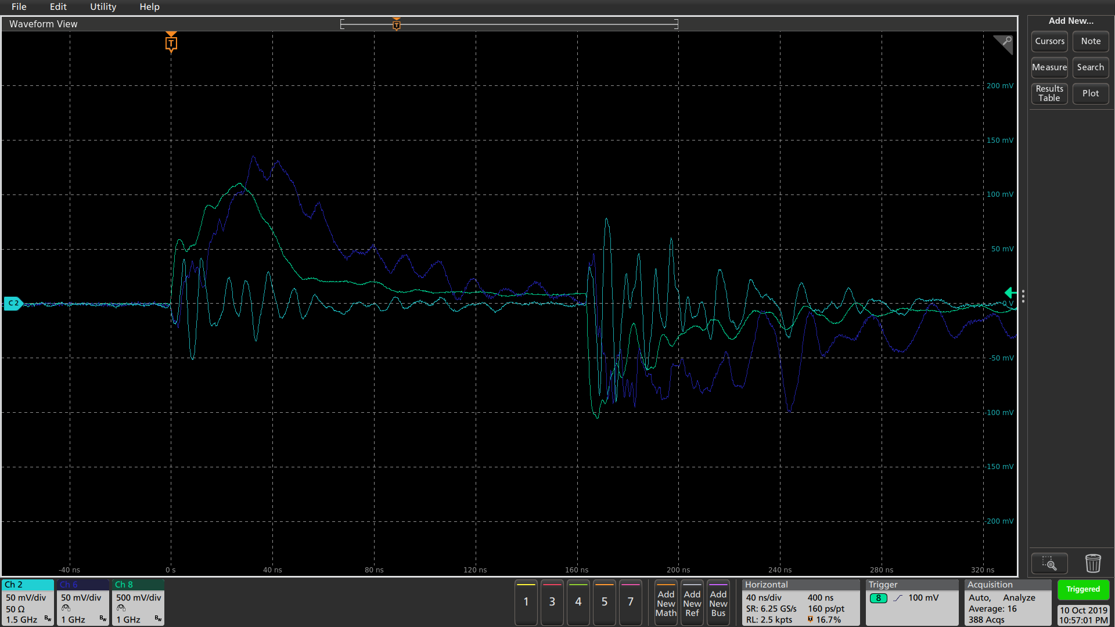1115x627 pixels.
Task: Click the Add New Math button
Action: pos(666,603)
